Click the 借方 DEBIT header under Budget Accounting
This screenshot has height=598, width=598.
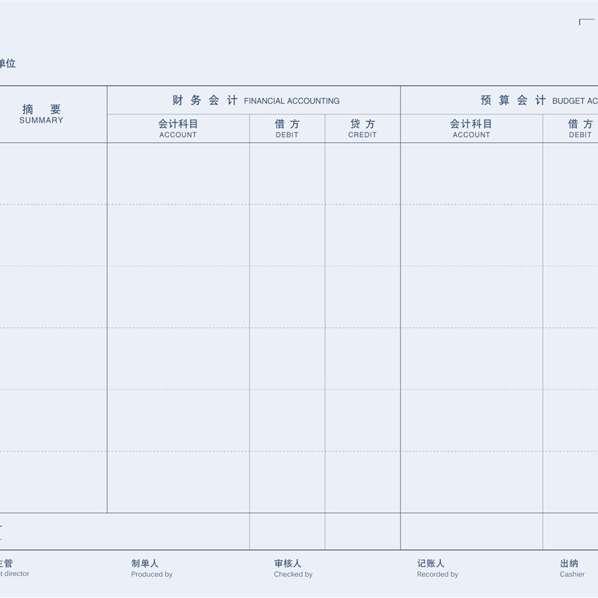coord(579,129)
